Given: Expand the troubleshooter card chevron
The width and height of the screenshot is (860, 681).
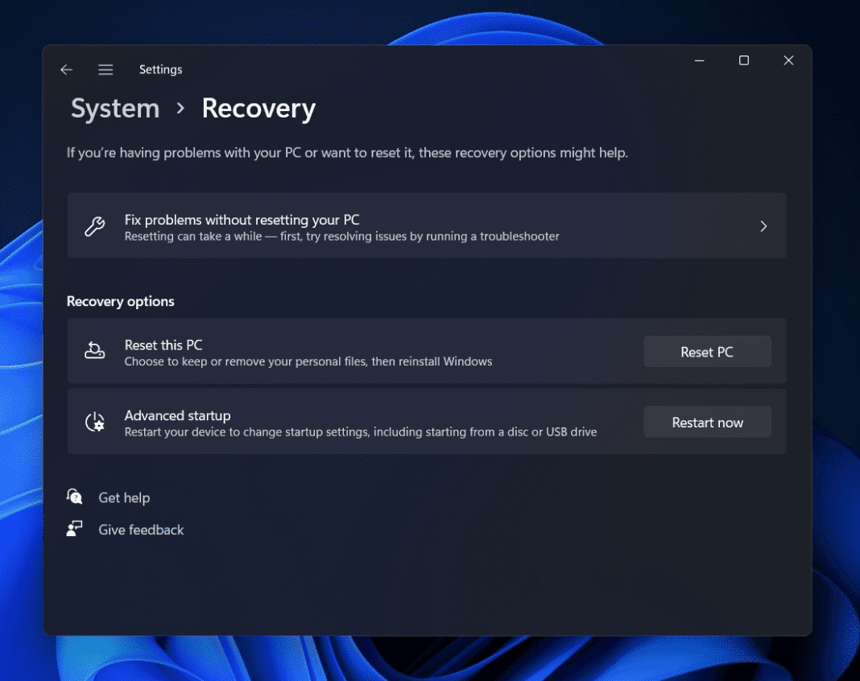Looking at the screenshot, I should click(763, 226).
